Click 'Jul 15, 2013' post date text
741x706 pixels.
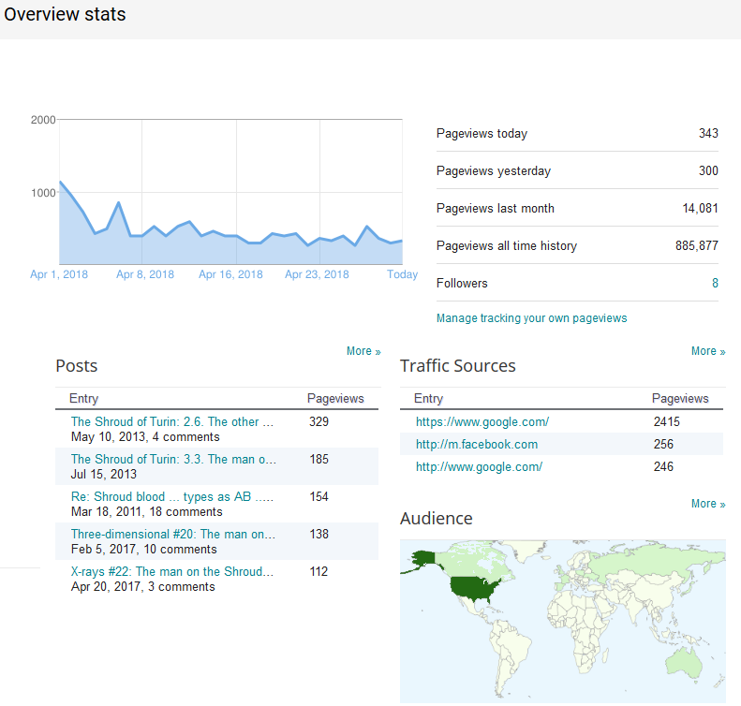[103, 474]
